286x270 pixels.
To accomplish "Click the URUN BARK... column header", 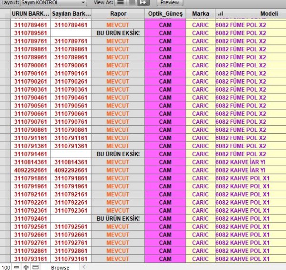I will pyautogui.click(x=31, y=14).
